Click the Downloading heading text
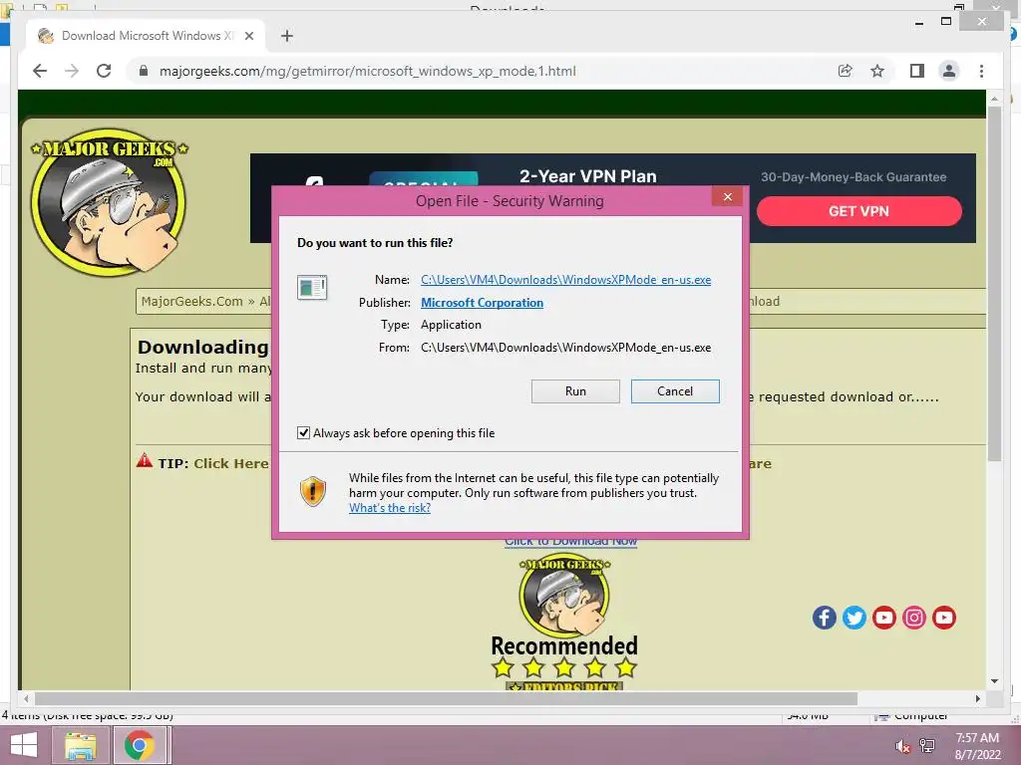The width and height of the screenshot is (1021, 765). point(203,348)
